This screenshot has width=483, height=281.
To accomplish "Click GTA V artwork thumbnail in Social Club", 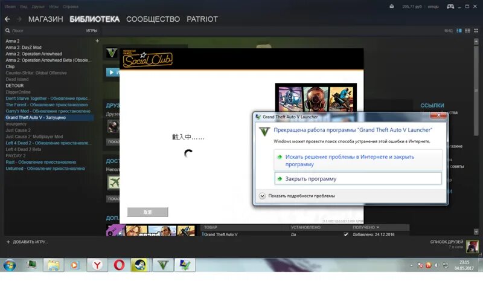I will coord(316,98).
